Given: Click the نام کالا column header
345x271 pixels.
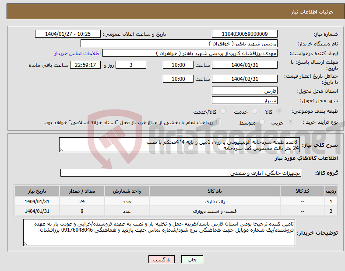Looking at the screenshot, I should click(x=215, y=191).
